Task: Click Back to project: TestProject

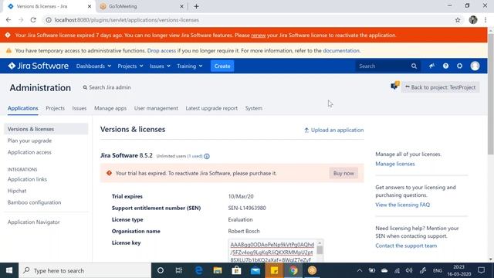Action: click(440, 87)
